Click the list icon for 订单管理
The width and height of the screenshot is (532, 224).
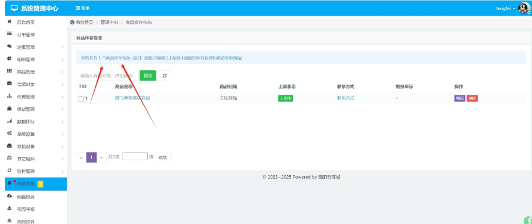(10, 34)
